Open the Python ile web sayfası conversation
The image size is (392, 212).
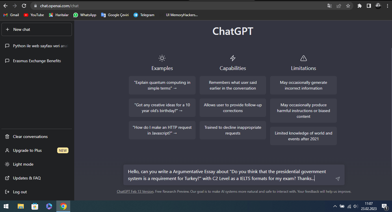36,46
